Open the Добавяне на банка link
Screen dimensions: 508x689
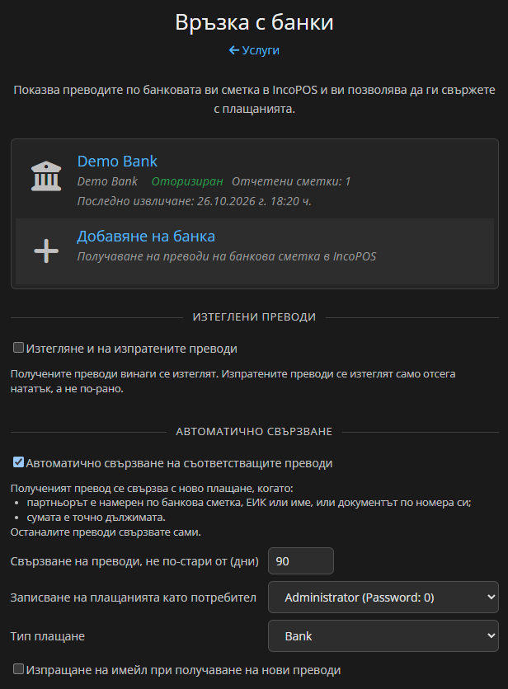pyautogui.click(x=146, y=237)
